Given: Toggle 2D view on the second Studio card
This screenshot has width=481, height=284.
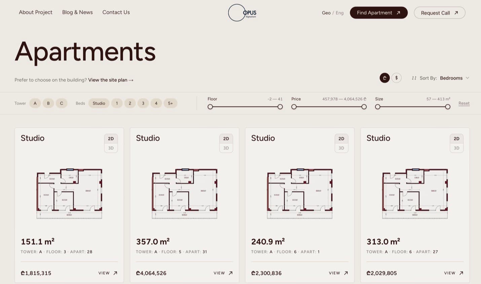Looking at the screenshot, I should 226,138.
